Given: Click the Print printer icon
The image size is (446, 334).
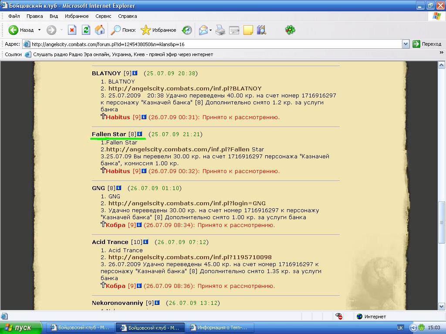Looking at the screenshot, I should point(220,30).
